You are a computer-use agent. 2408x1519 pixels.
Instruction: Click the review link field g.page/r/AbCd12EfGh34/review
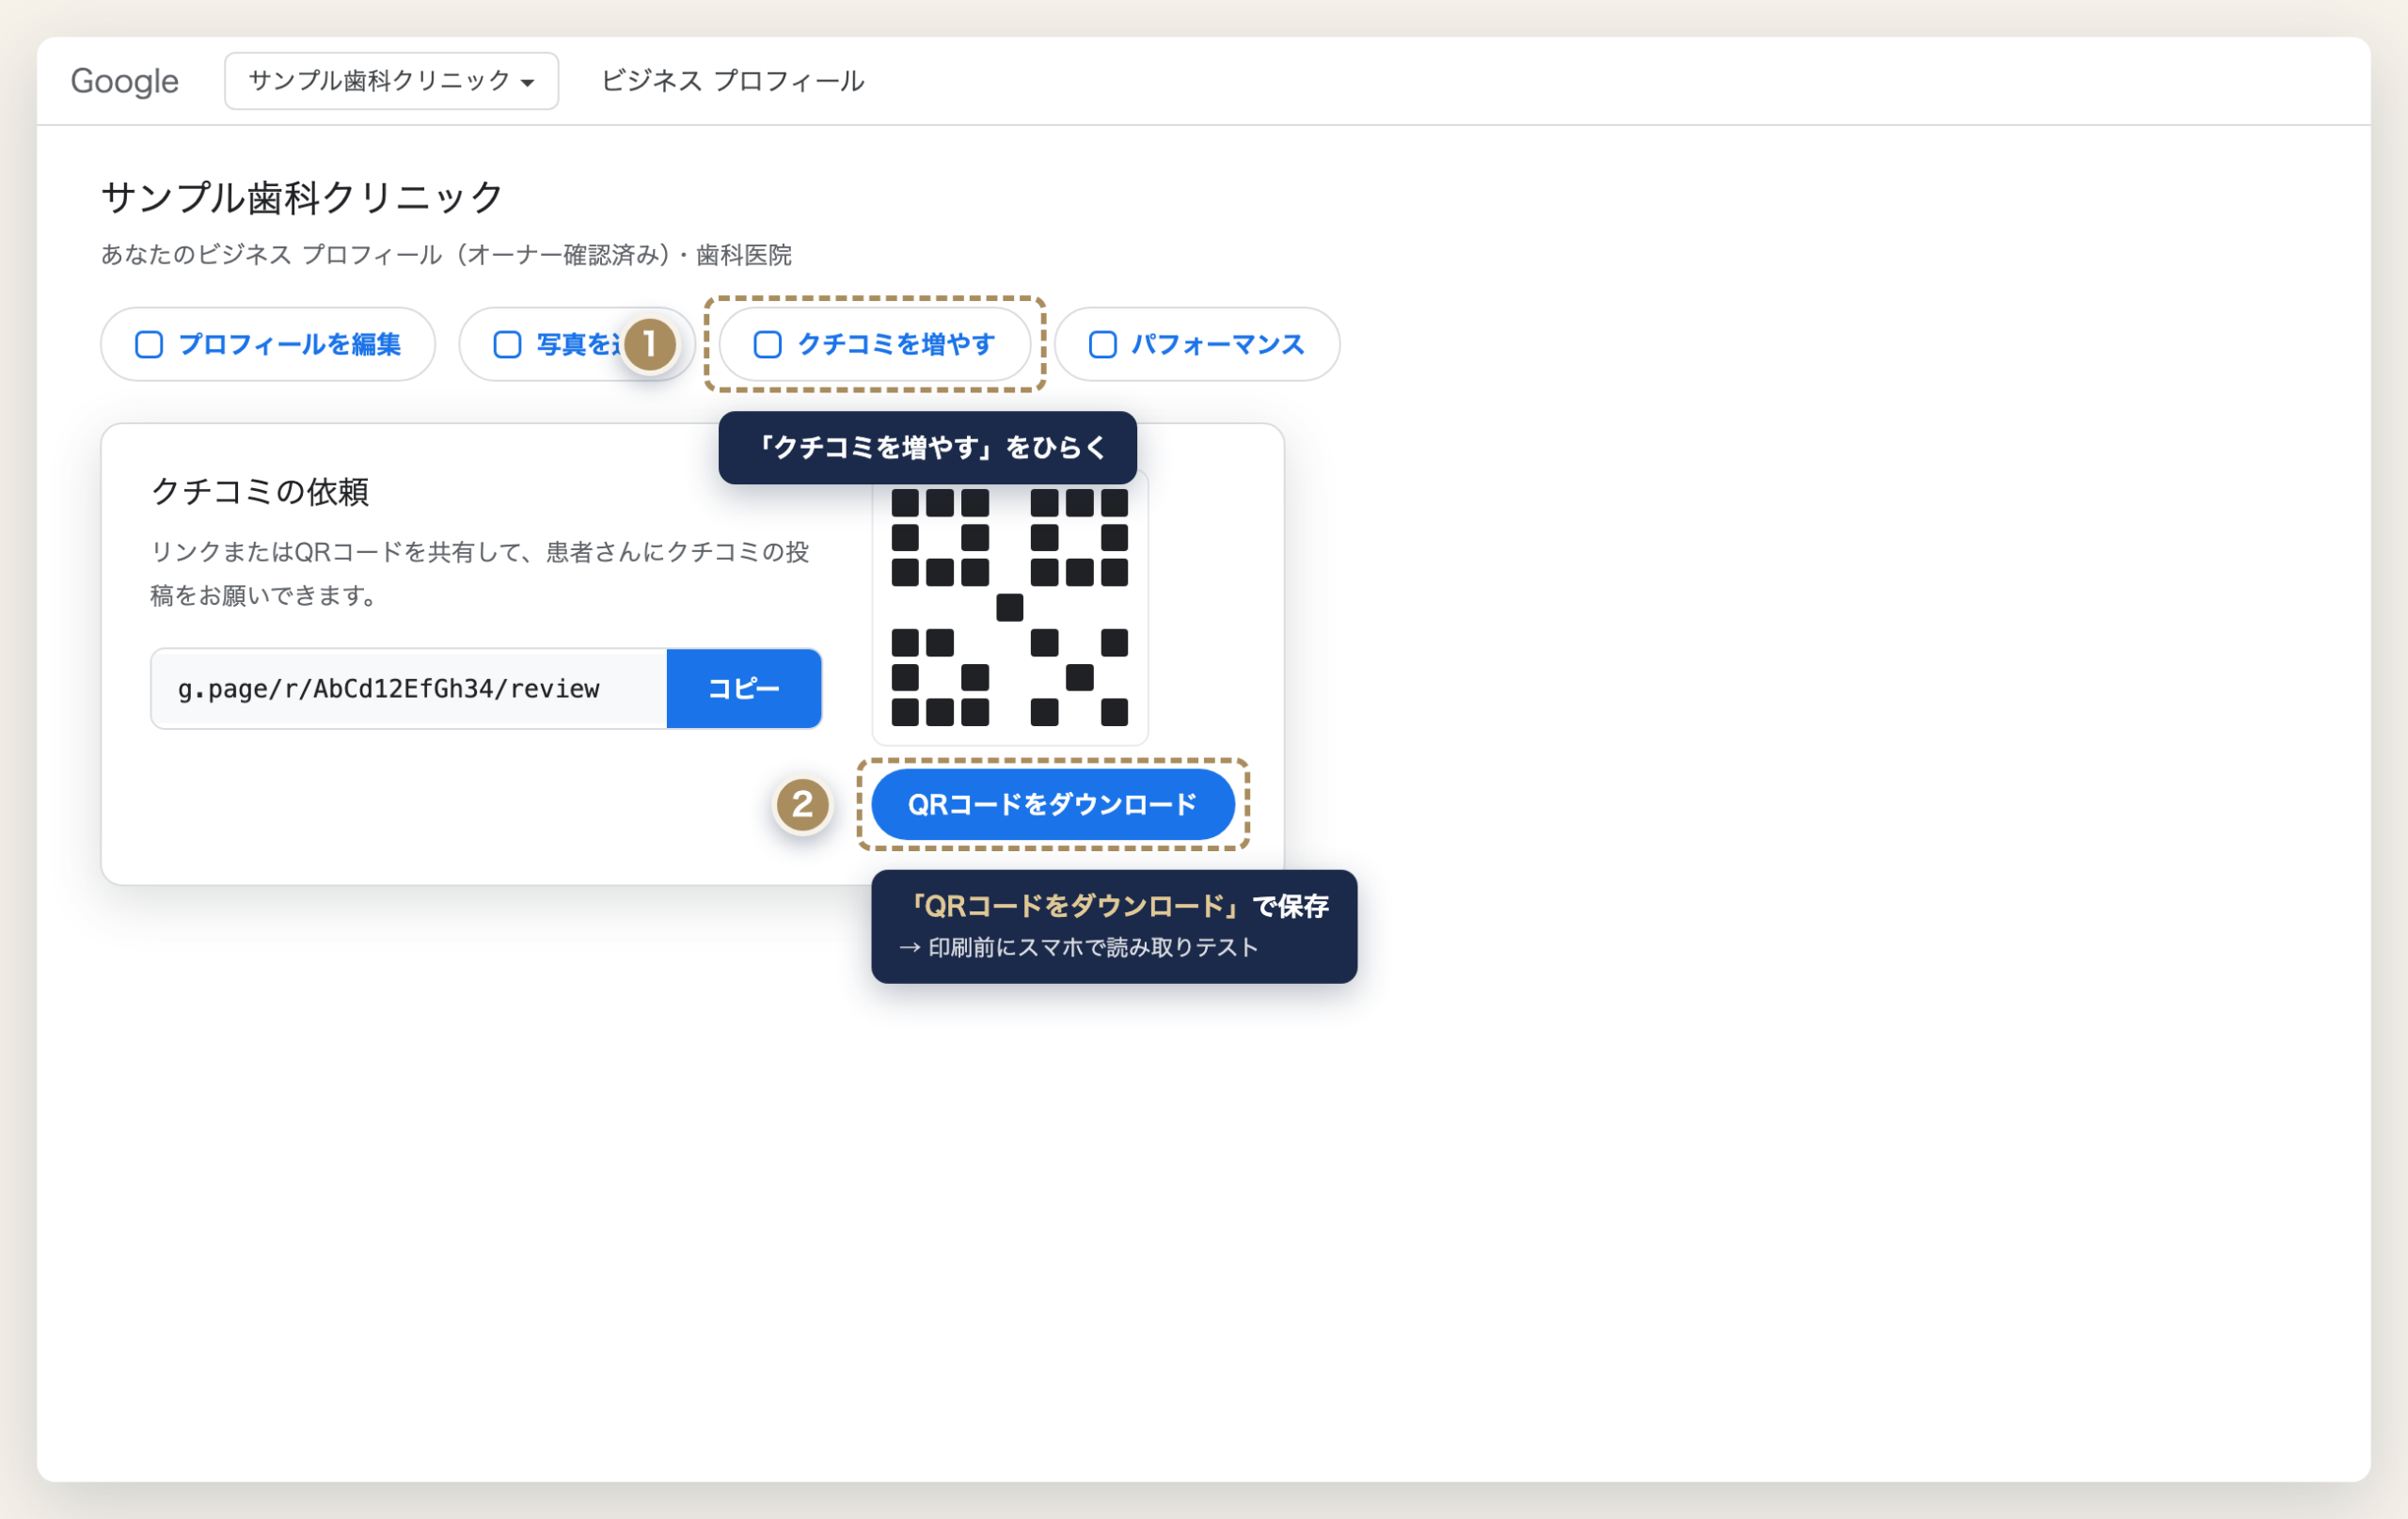point(409,688)
